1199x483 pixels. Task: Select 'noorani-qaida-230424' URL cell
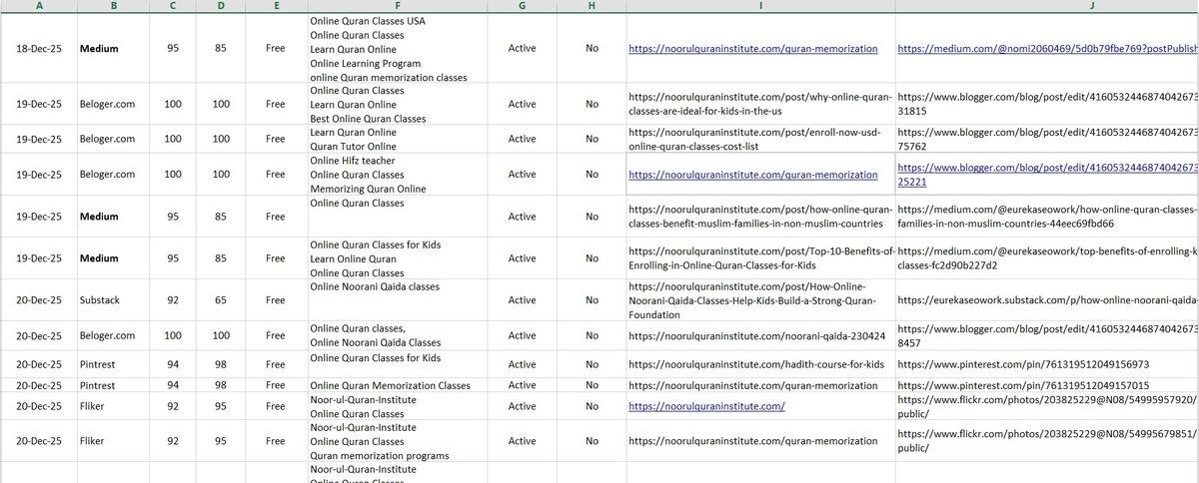tap(760, 335)
